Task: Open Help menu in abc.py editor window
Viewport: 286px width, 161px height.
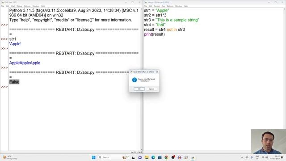Action: point(186,6)
